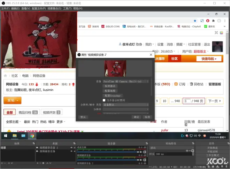Screen dimensions: 230x169
Task: Open the browser three-dot menu in the preview
Action: point(225,21)
